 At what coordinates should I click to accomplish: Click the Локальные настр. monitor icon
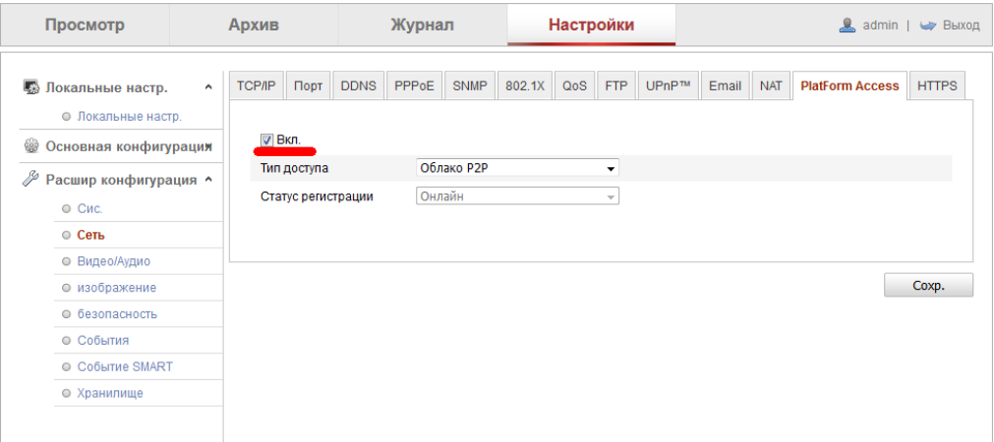[30, 87]
